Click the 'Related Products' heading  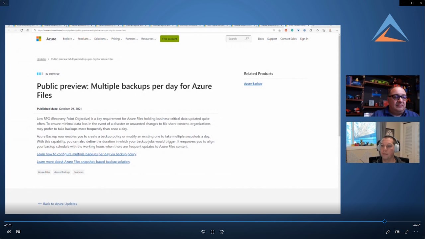(258, 74)
